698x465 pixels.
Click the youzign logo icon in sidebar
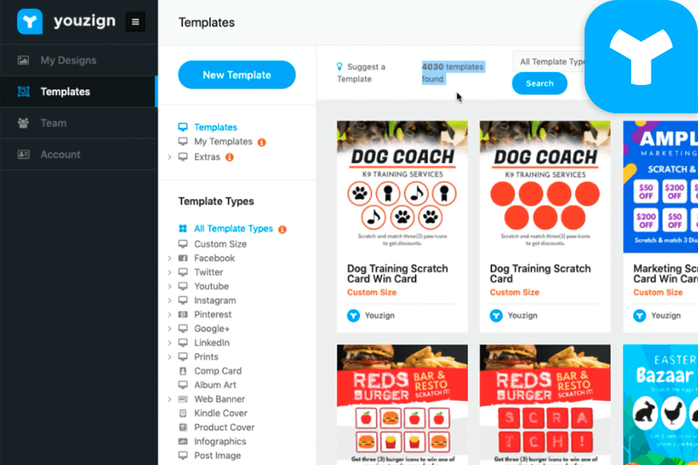coord(30,21)
